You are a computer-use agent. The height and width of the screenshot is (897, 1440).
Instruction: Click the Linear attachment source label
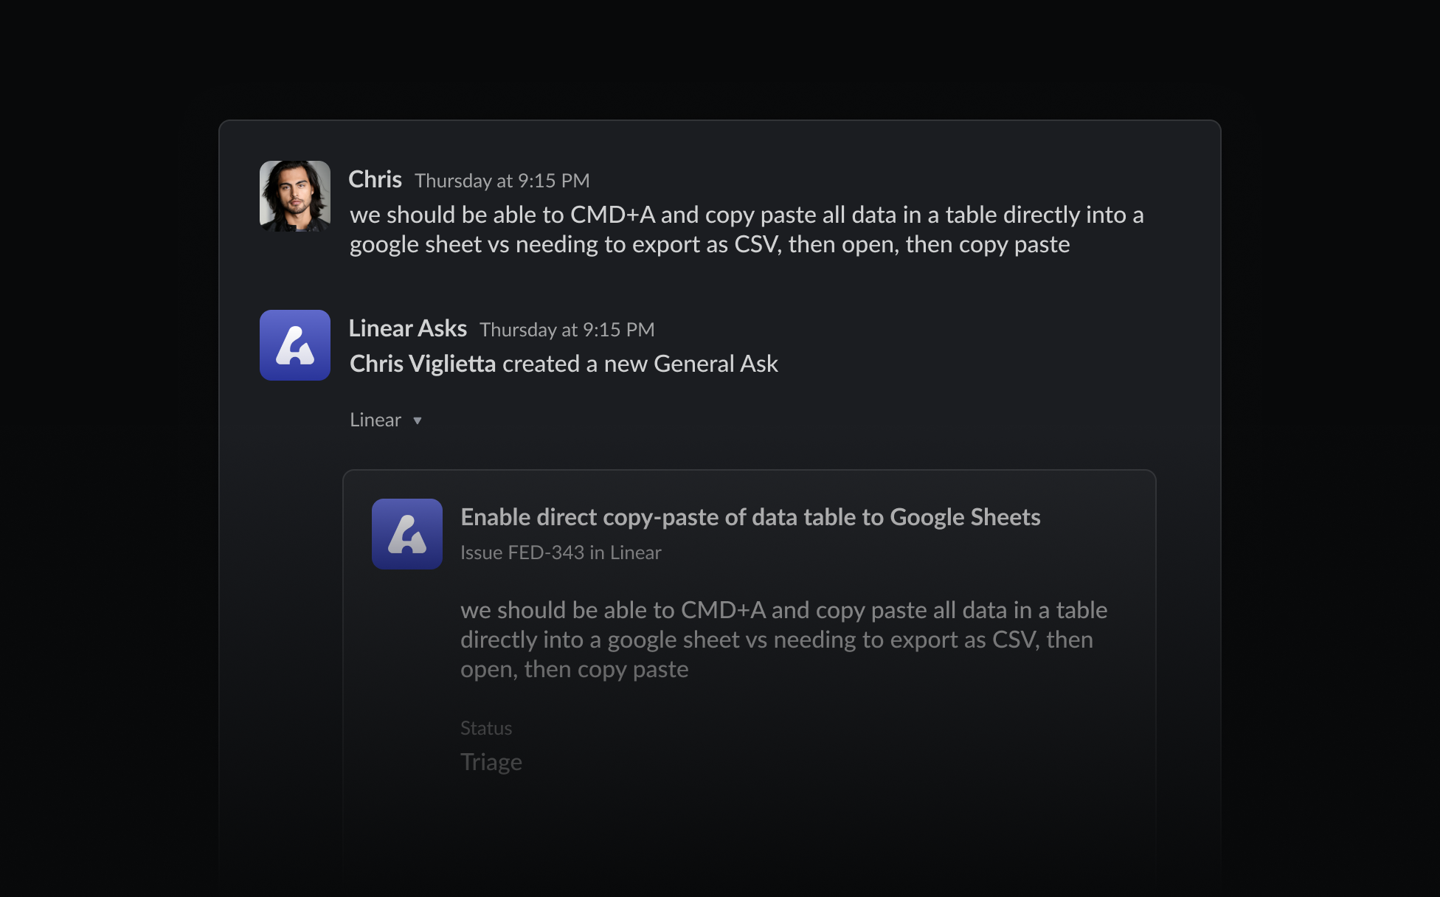[x=375, y=420]
